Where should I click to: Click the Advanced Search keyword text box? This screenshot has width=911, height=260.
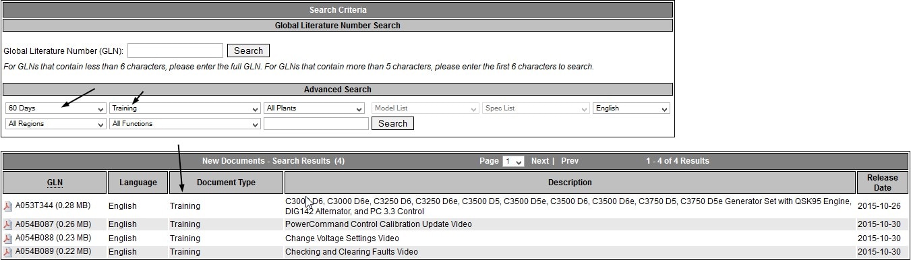316,124
